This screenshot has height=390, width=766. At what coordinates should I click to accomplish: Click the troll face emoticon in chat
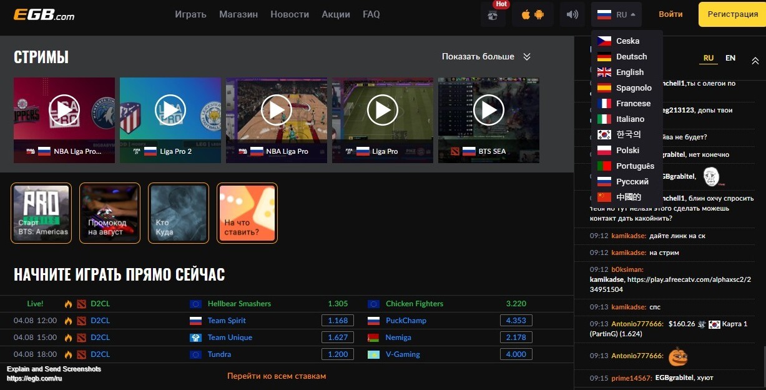(x=713, y=177)
